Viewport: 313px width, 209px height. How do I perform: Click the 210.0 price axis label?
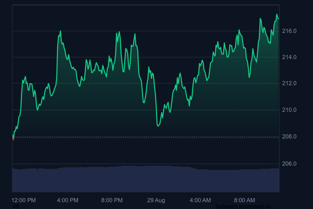(x=289, y=110)
